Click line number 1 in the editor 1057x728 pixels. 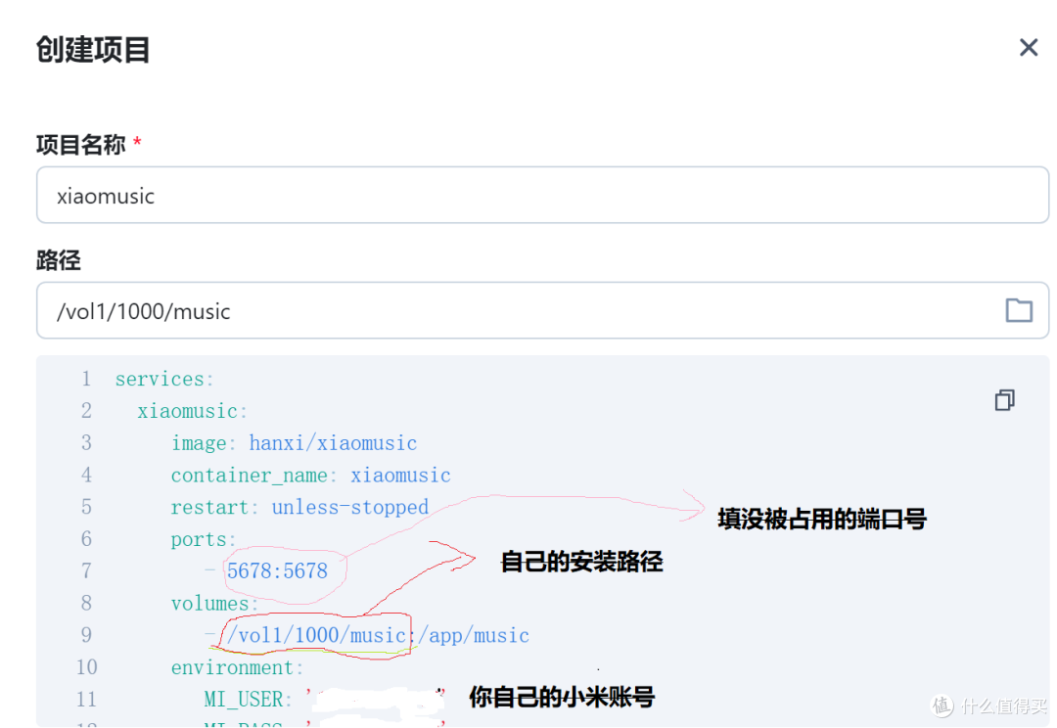86,379
